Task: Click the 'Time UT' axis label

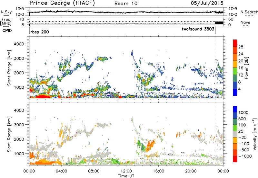Action: click(x=126, y=176)
